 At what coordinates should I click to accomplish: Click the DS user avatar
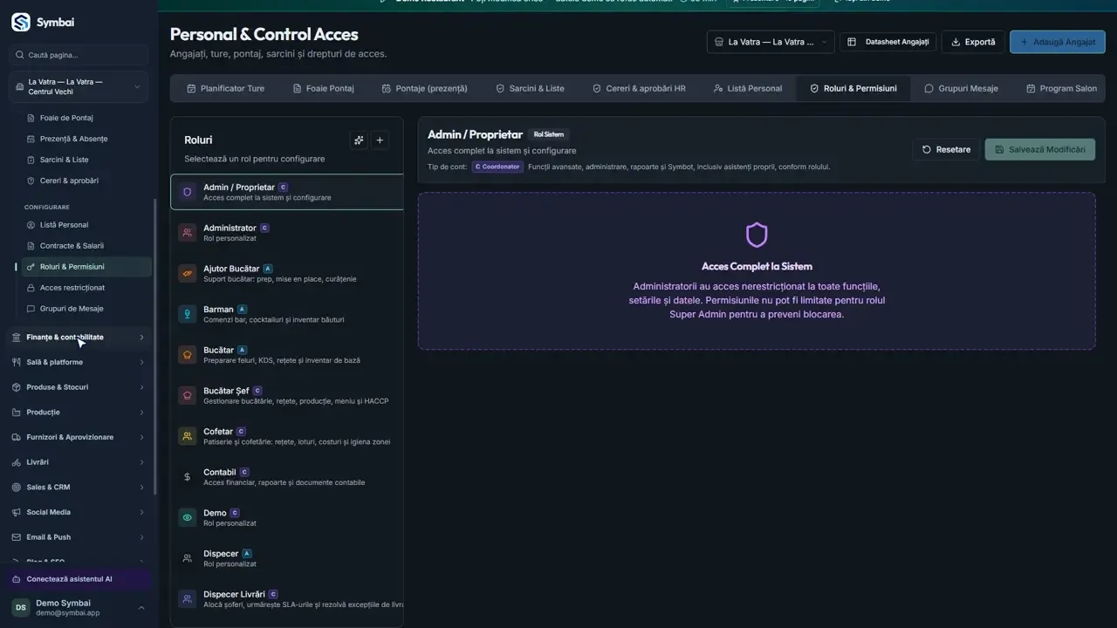click(x=20, y=608)
